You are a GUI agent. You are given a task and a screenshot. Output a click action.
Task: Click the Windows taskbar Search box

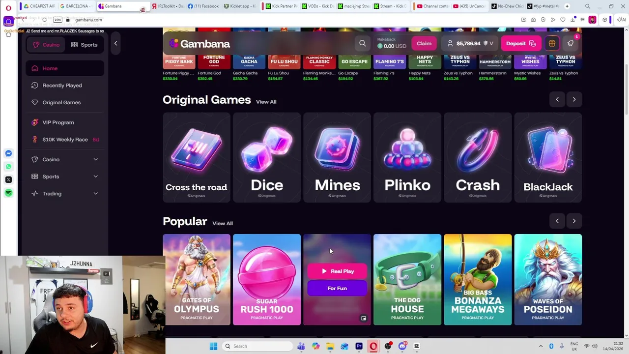point(257,346)
